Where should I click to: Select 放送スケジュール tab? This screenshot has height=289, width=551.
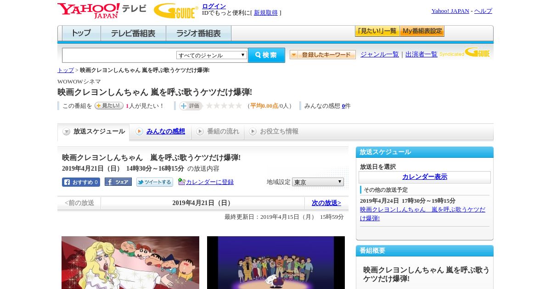click(94, 132)
